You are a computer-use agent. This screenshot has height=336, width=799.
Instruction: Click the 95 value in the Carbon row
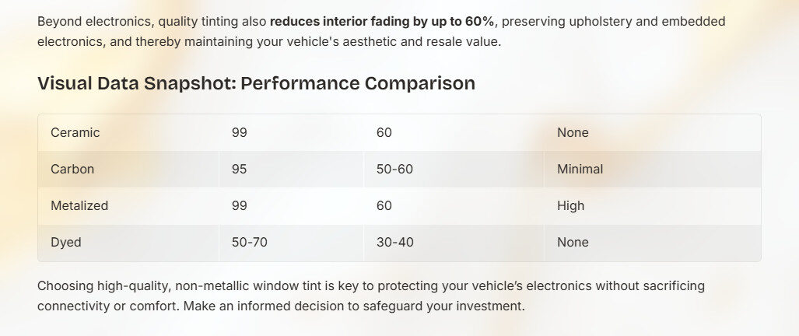pyautogui.click(x=240, y=169)
